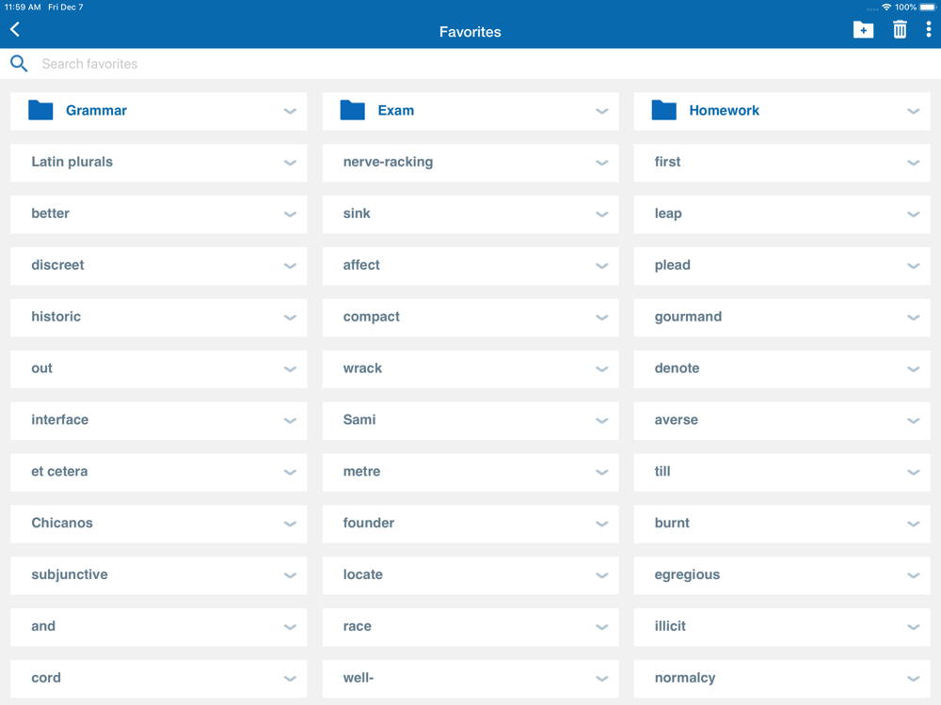Screen dimensions: 941x705
Task: Select the 'metre' favorite
Action: 362,471
